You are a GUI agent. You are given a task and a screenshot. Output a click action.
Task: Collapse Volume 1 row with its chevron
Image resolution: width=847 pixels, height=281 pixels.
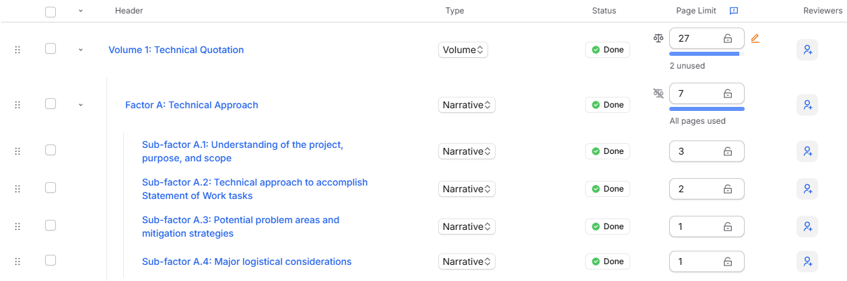(81, 50)
